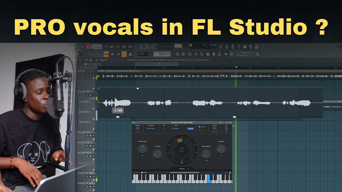Open the shopping cart content library icon
This screenshot has width=342, height=192.
pos(232,54)
